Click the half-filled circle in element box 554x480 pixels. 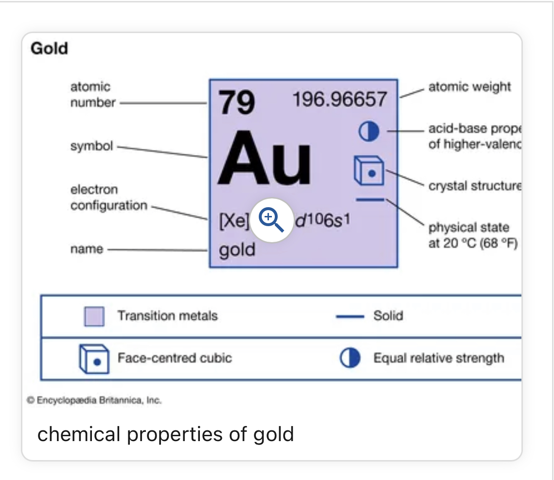369,131
